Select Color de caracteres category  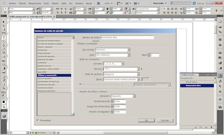point(54,78)
